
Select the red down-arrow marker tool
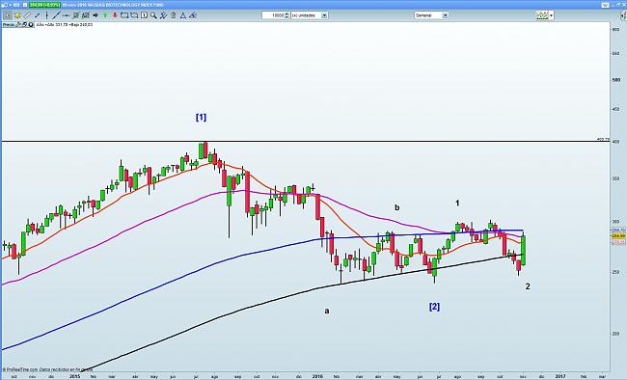(115, 15)
